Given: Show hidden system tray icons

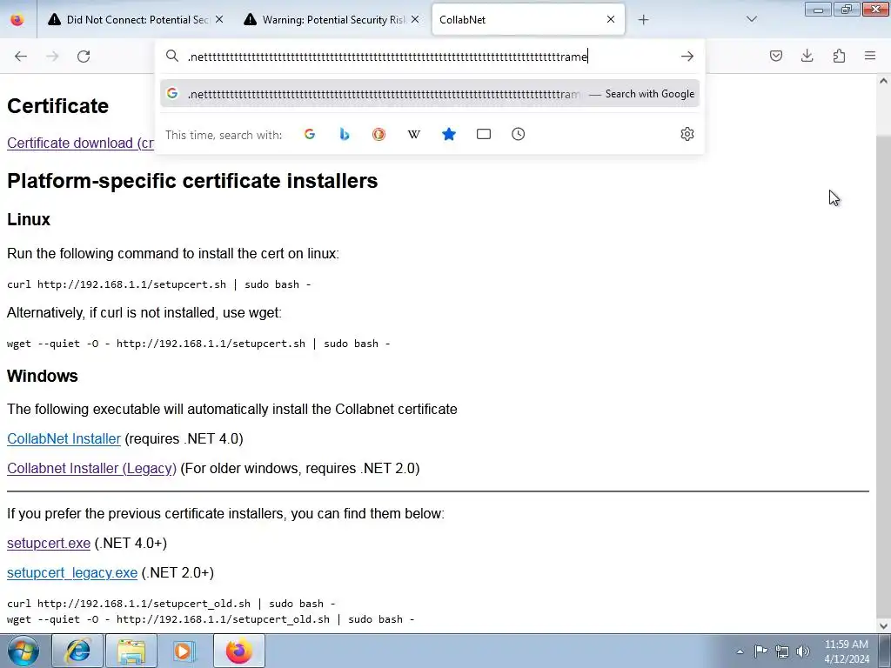Looking at the screenshot, I should click(740, 651).
